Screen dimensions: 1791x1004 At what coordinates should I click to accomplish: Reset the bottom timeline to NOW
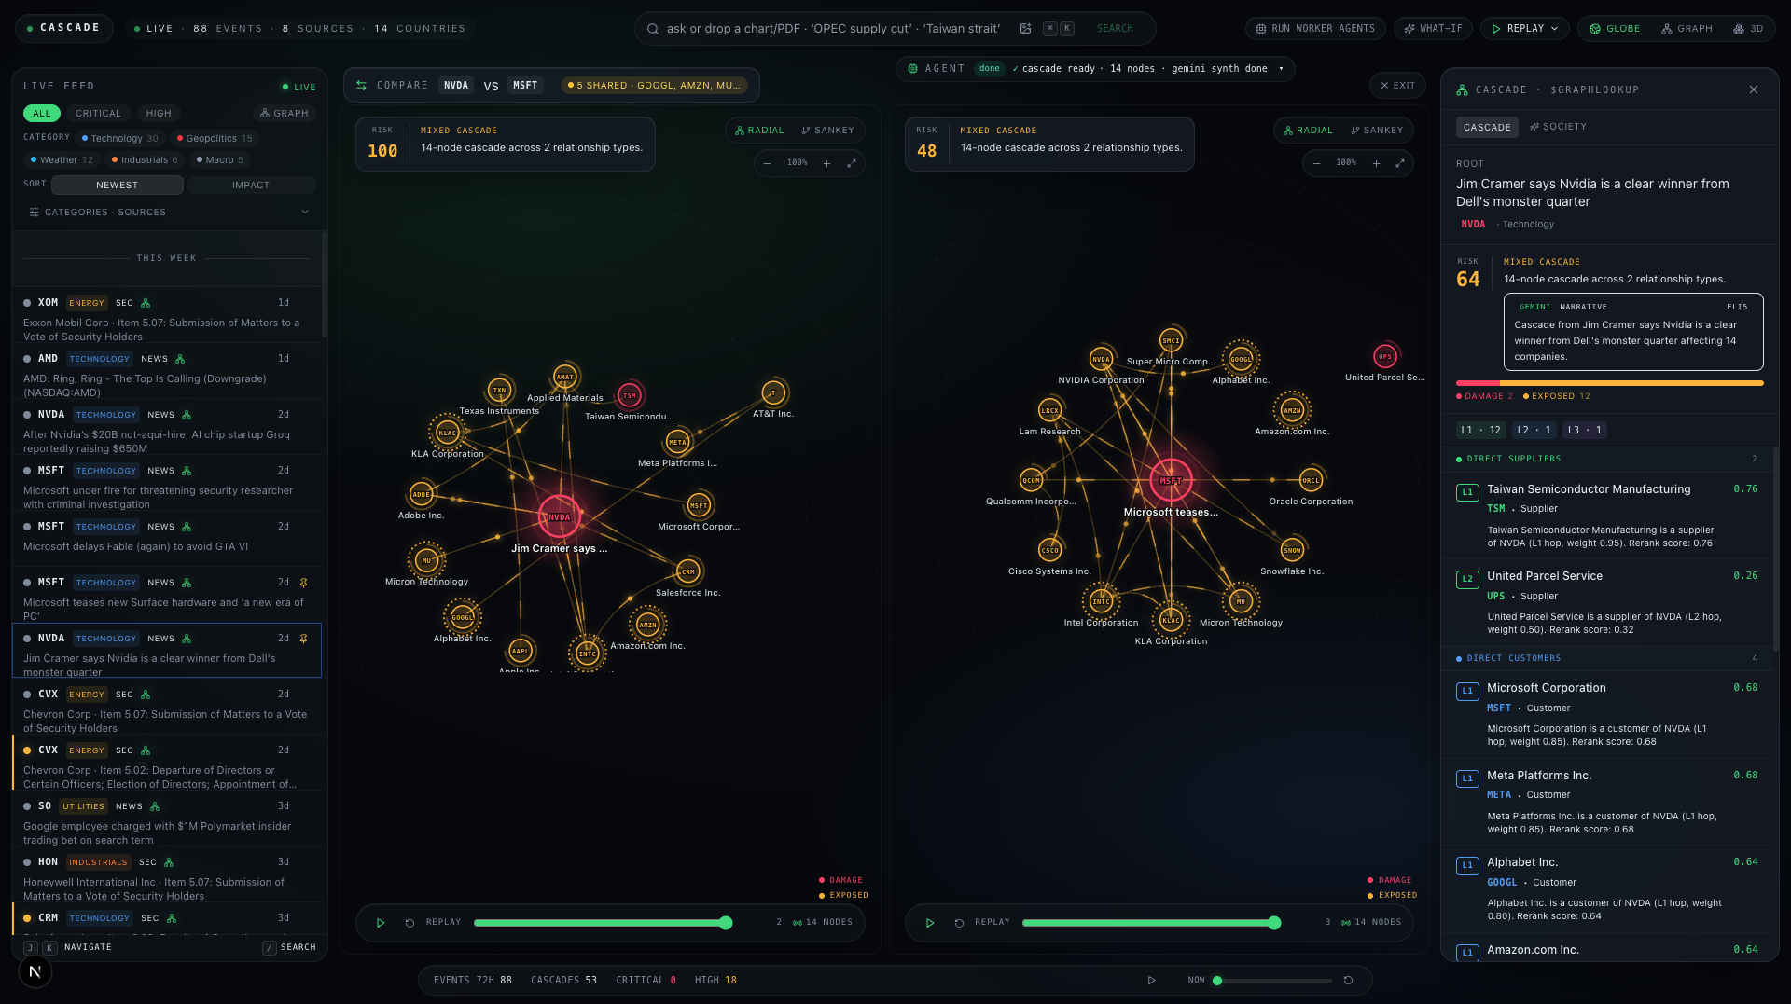coord(1348,981)
